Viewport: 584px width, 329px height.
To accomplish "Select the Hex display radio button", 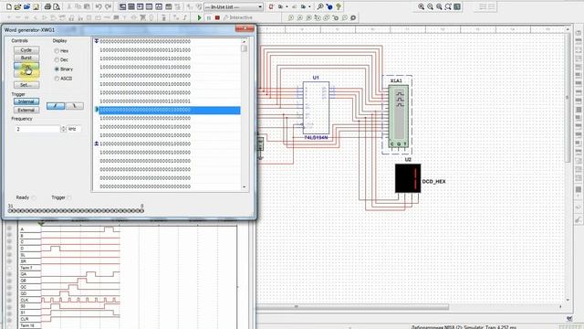I will pos(57,51).
